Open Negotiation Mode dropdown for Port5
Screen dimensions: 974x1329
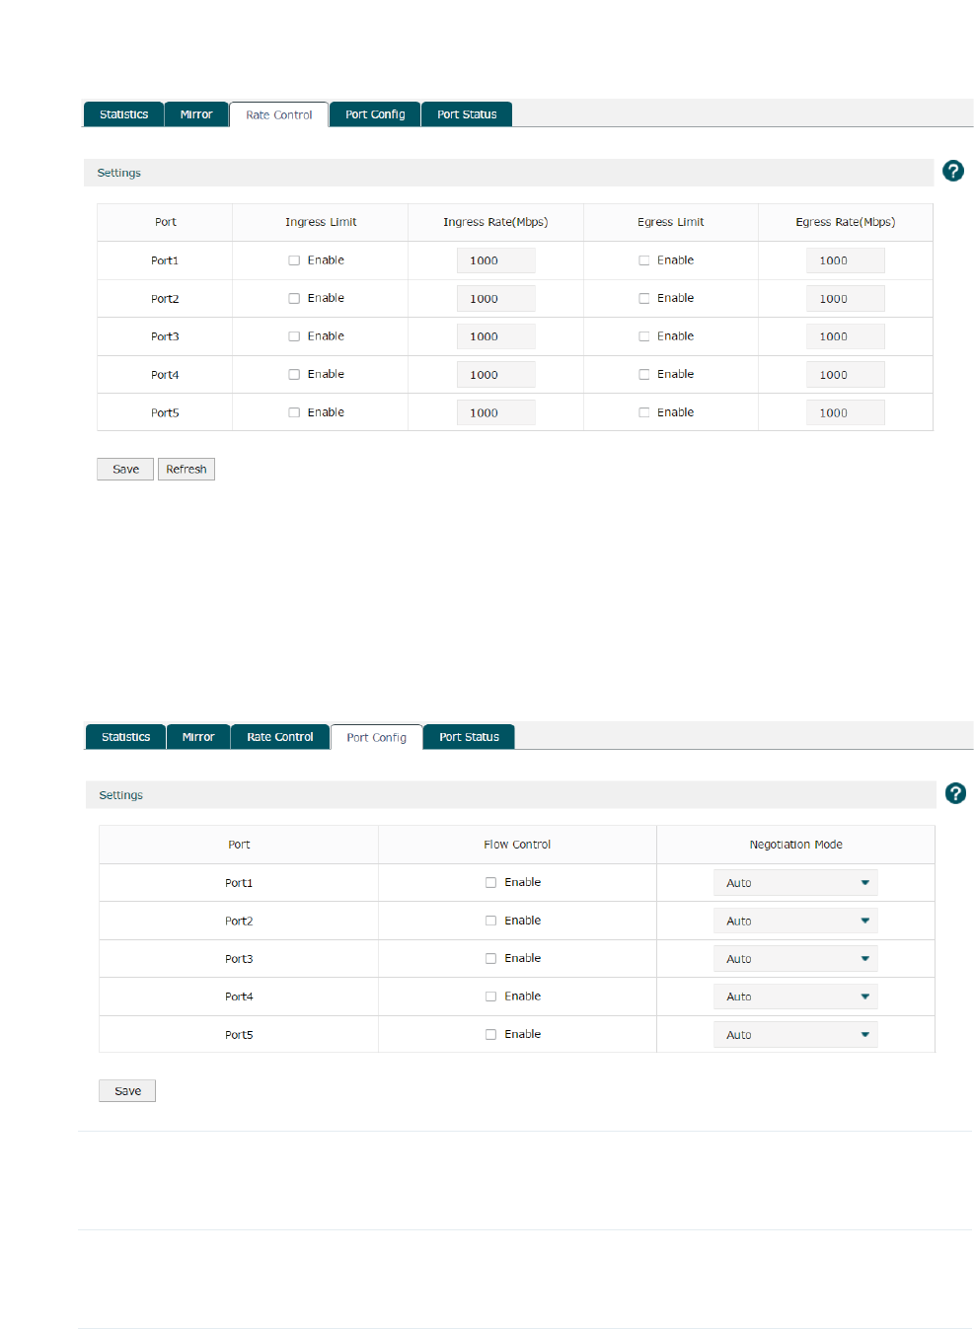coord(795,1035)
